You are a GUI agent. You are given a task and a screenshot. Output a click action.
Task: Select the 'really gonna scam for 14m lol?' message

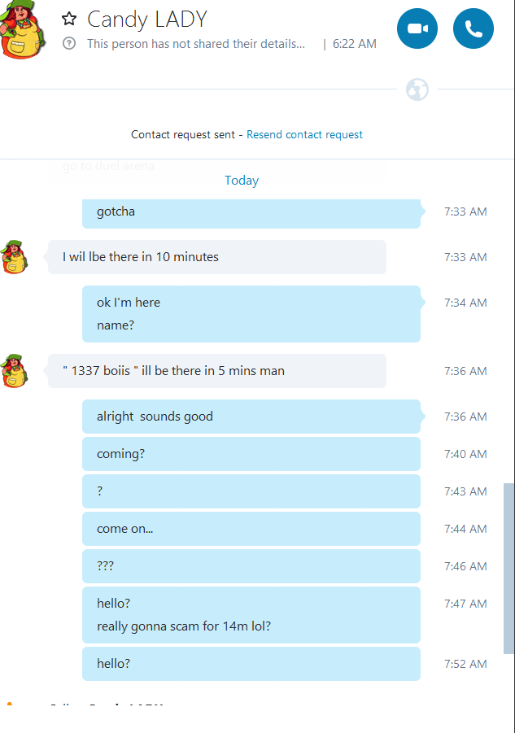point(184,626)
